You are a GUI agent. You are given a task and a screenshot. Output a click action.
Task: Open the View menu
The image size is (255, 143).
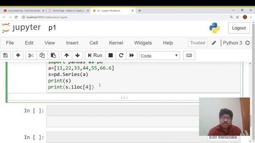point(49,43)
